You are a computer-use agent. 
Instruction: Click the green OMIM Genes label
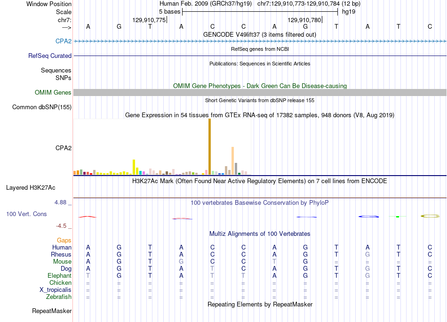click(53, 92)
